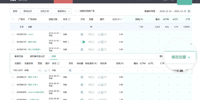Viewport: 200px width, 100px height.
Task: Tick the select-all checkbox in table header
Action: (x=13, y=19)
